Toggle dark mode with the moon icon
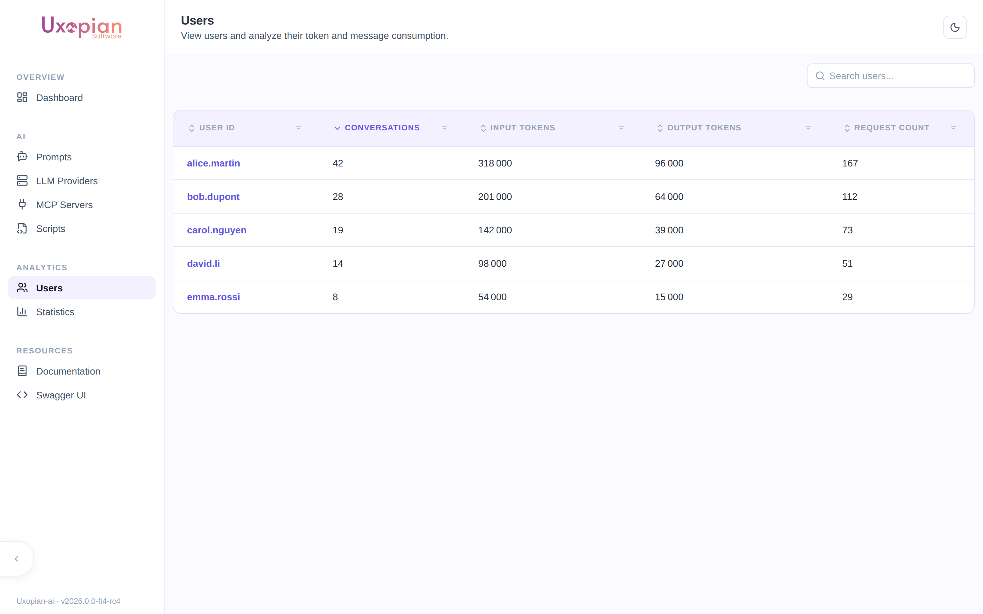 955,27
